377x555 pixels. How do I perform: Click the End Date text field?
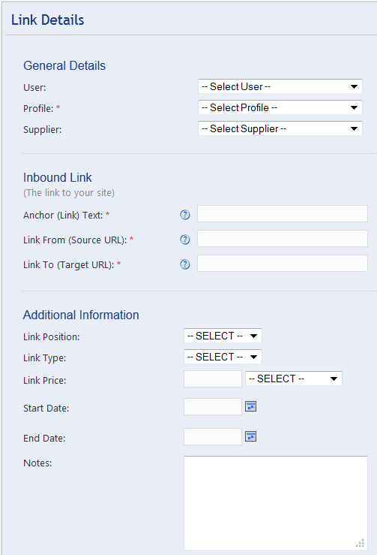(x=213, y=437)
